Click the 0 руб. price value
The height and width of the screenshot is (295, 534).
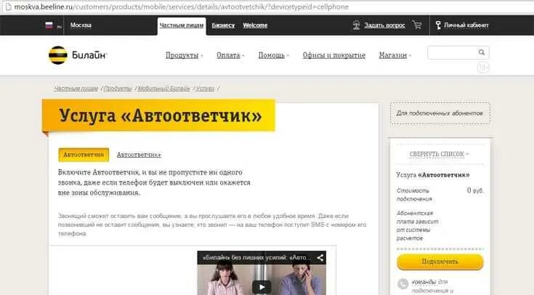475,190
